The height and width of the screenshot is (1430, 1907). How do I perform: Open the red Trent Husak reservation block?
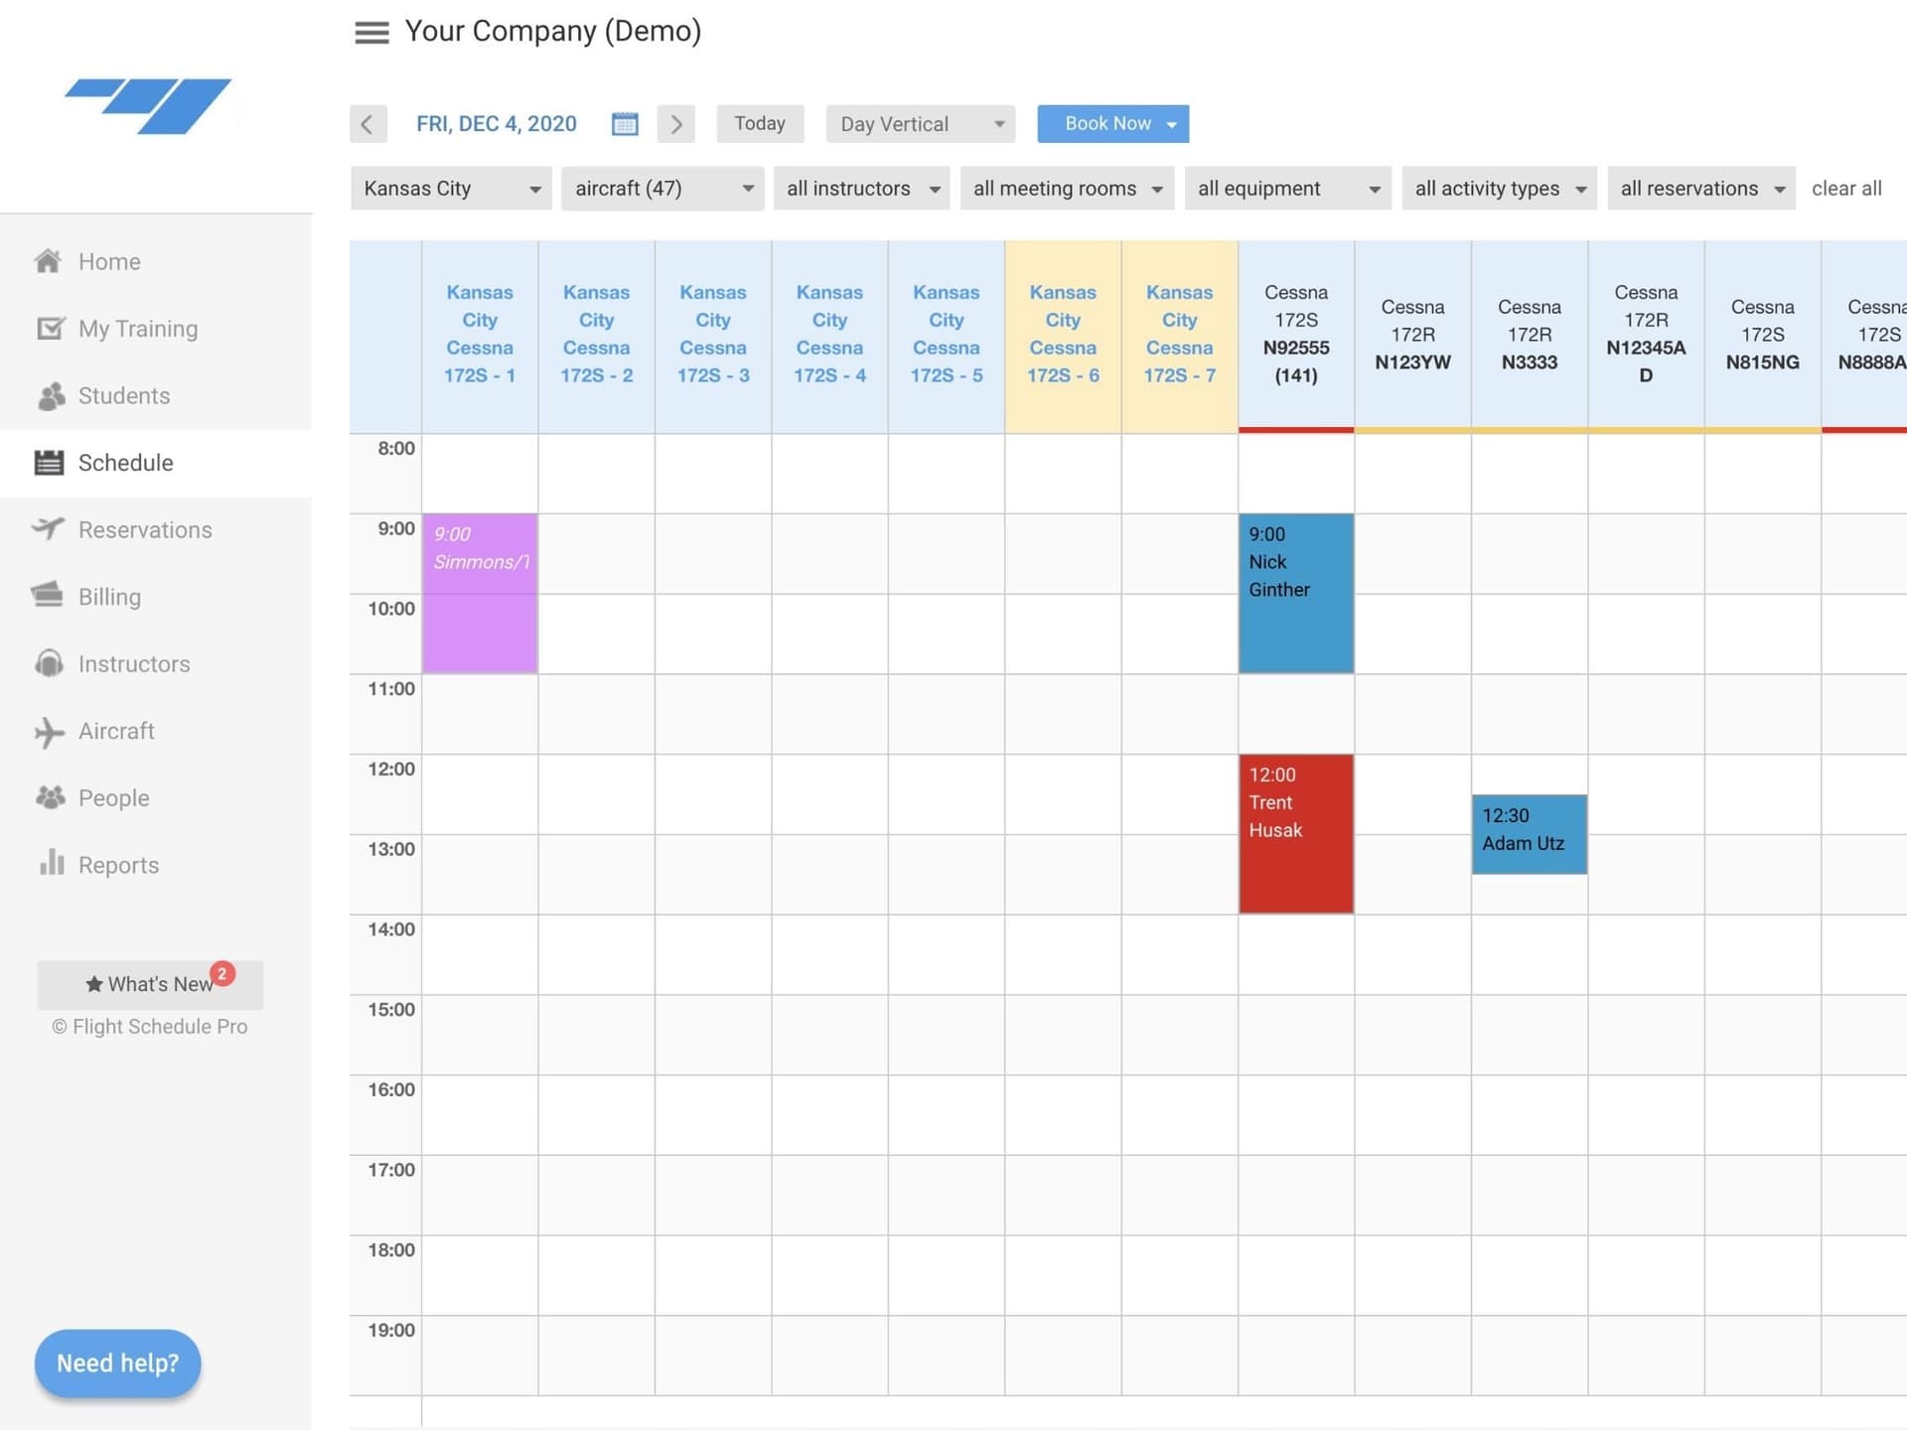1295,834
